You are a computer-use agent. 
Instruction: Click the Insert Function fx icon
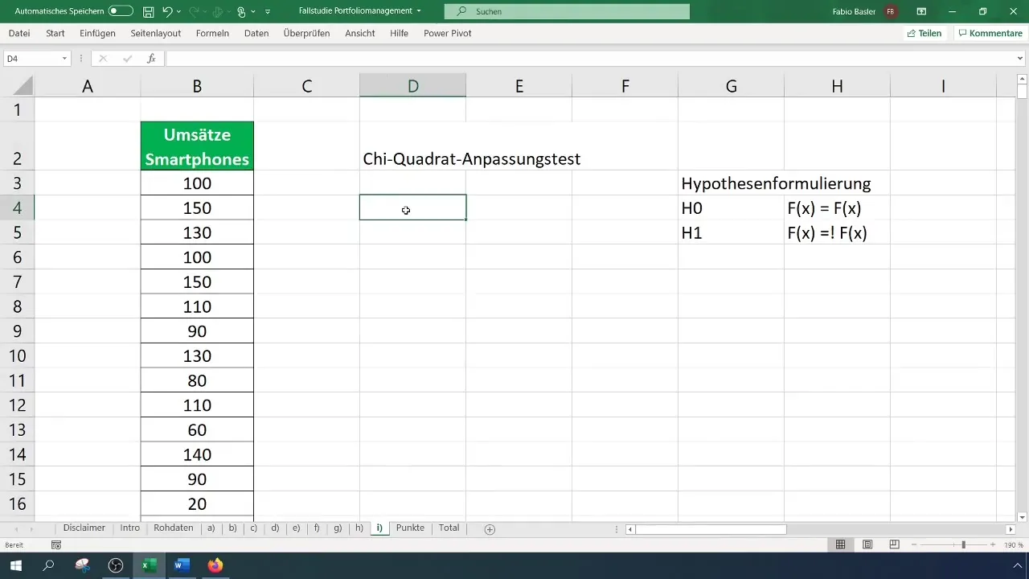point(151,59)
